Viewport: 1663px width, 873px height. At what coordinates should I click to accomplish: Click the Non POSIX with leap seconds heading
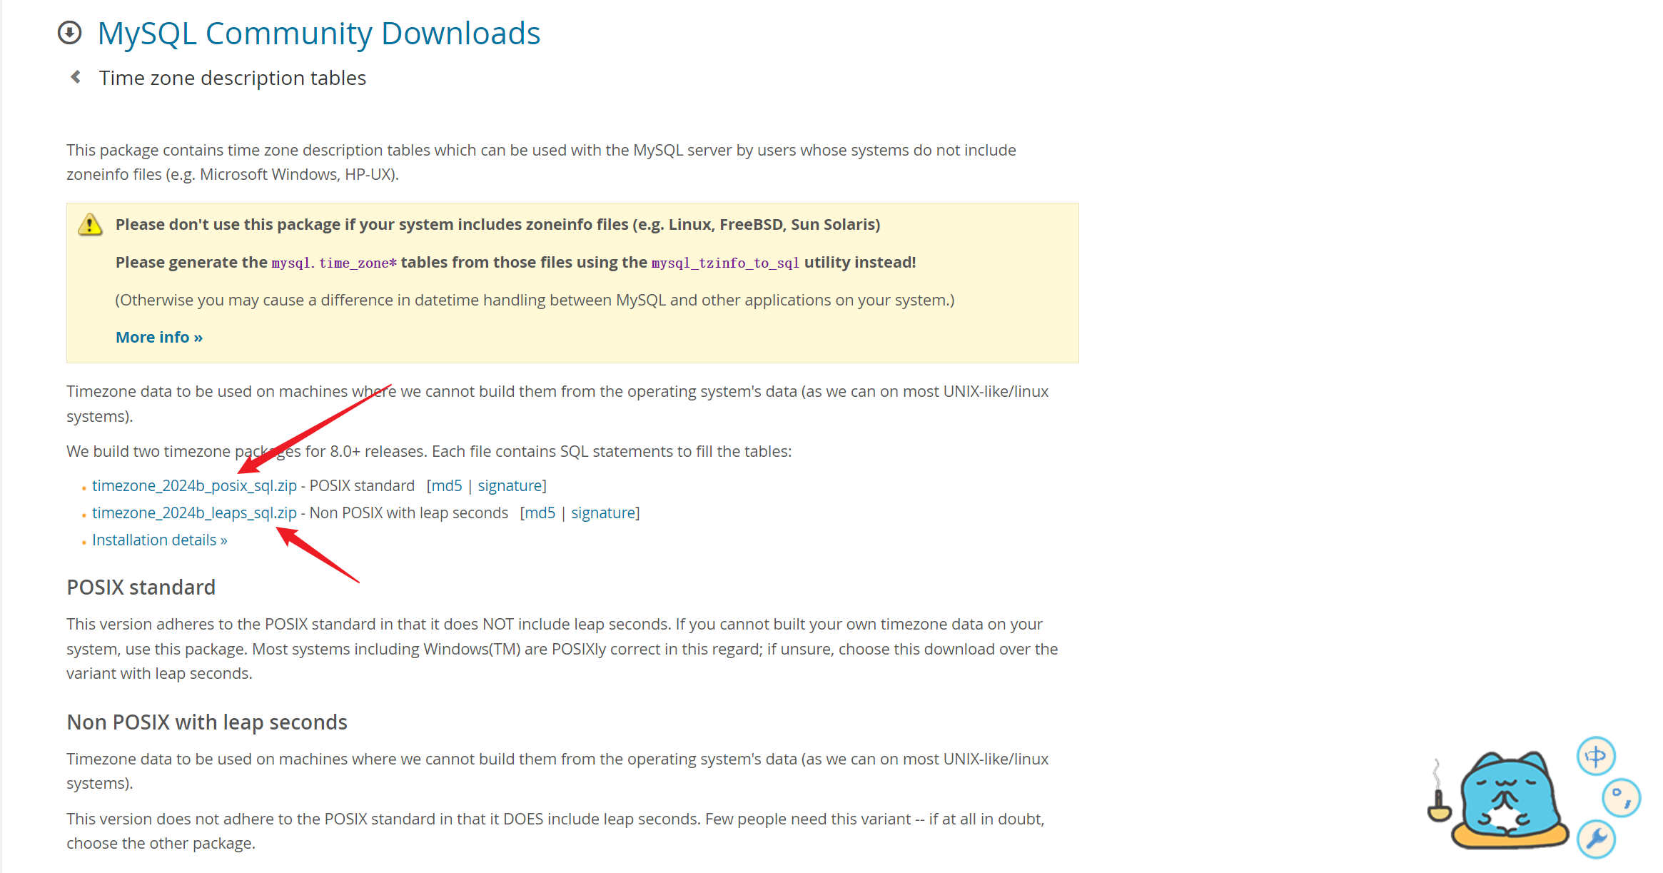pyautogui.click(x=207, y=722)
